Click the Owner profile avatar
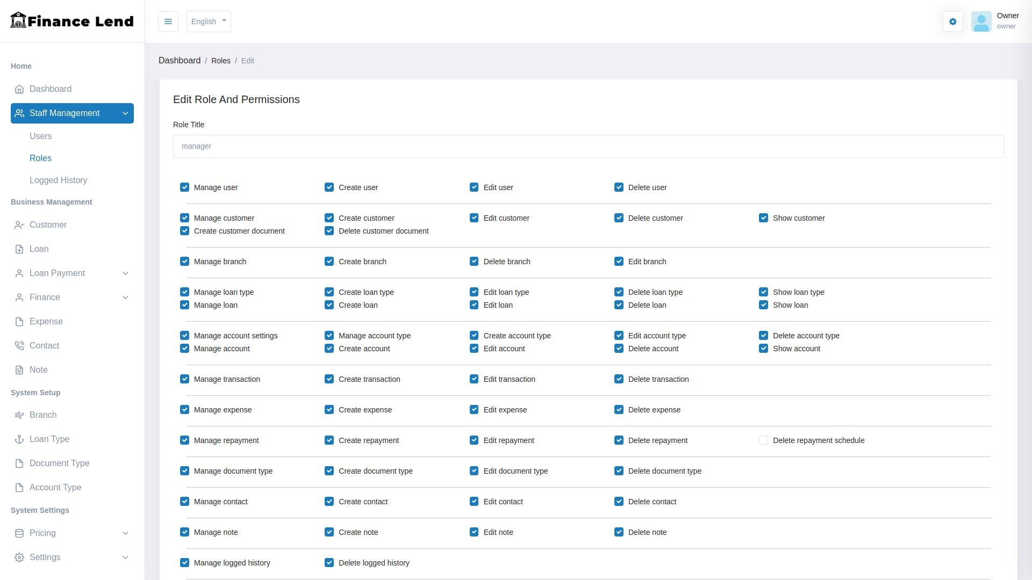 coord(981,21)
